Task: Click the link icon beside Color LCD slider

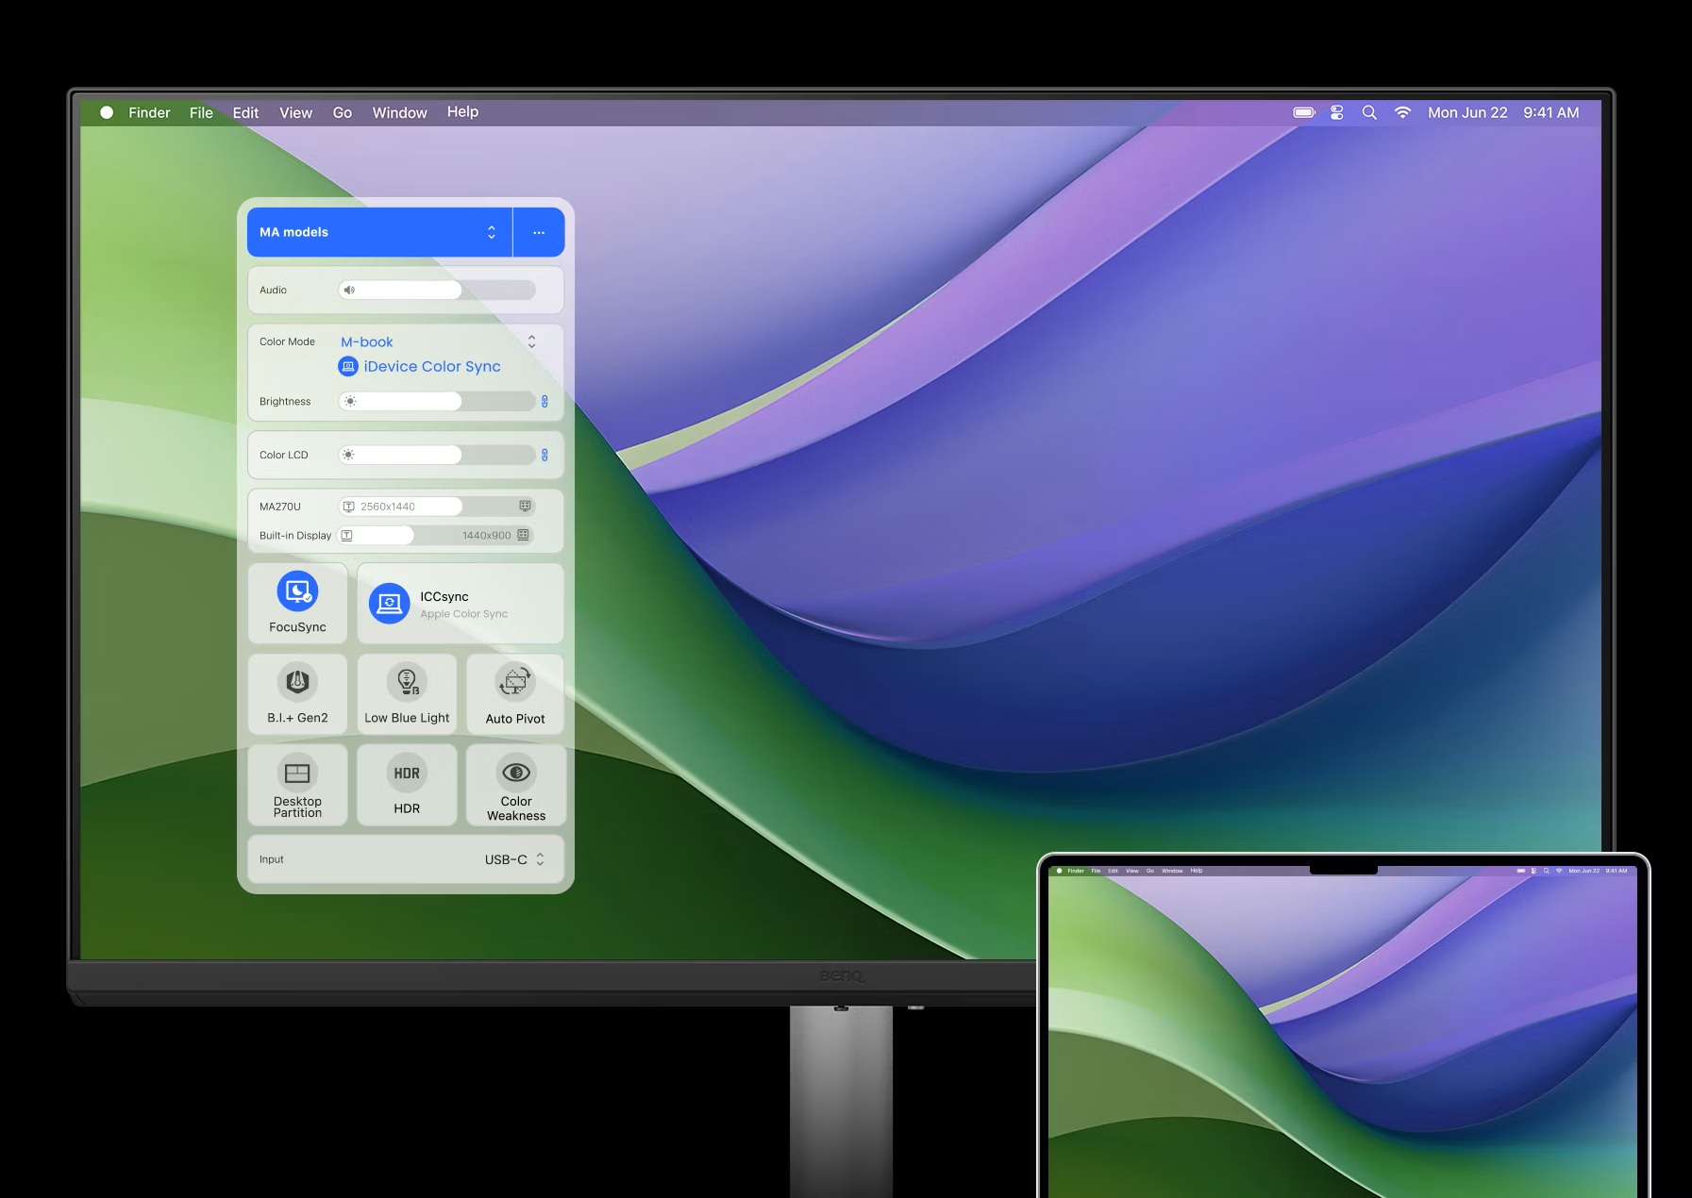Action: coord(544,456)
